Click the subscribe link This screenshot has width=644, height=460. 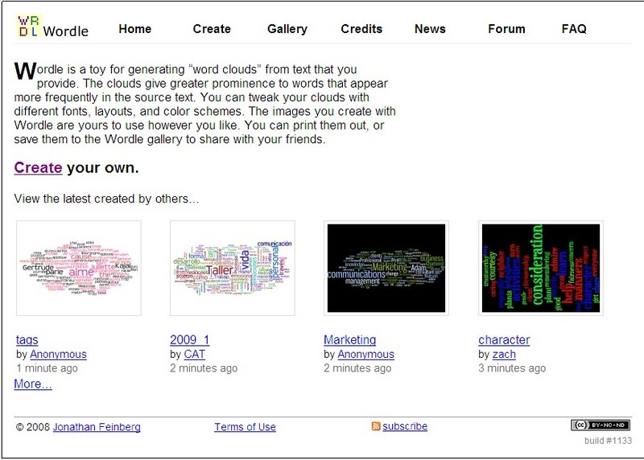click(405, 426)
